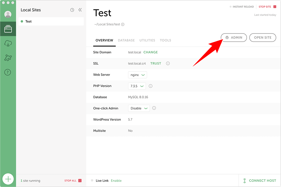Open the One-click Admin Disable dropdown
Screen dimensions: 281x187
pyautogui.click(x=139, y=108)
